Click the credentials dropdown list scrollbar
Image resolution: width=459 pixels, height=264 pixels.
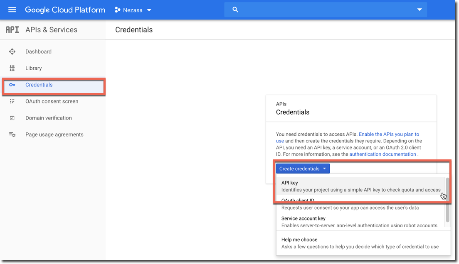pyautogui.click(x=447, y=200)
